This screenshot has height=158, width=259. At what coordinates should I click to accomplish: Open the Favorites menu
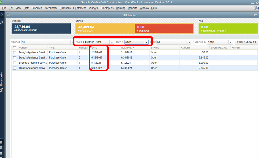point(37,8)
